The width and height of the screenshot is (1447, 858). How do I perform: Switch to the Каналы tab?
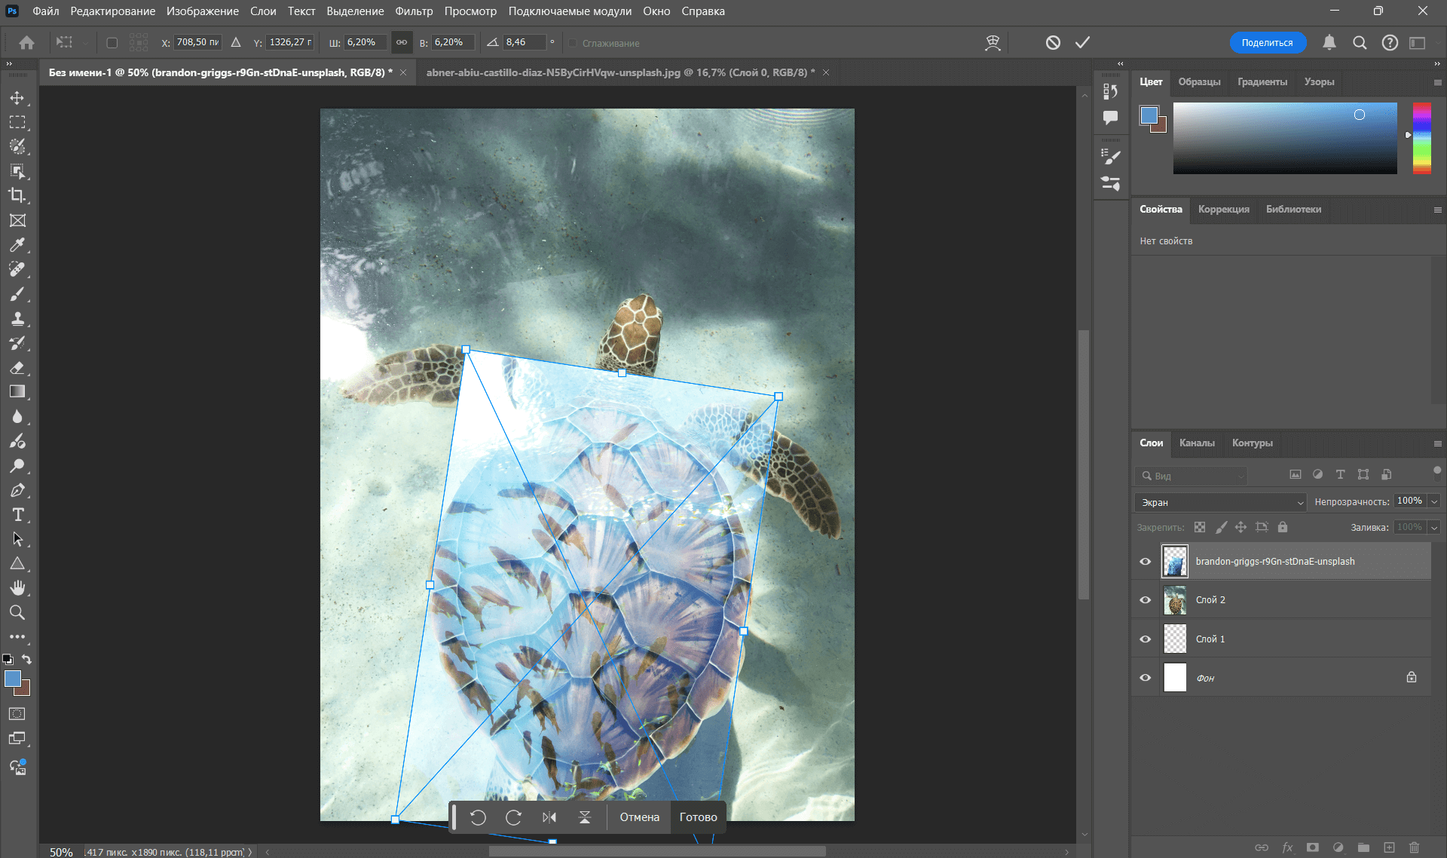pyautogui.click(x=1197, y=443)
